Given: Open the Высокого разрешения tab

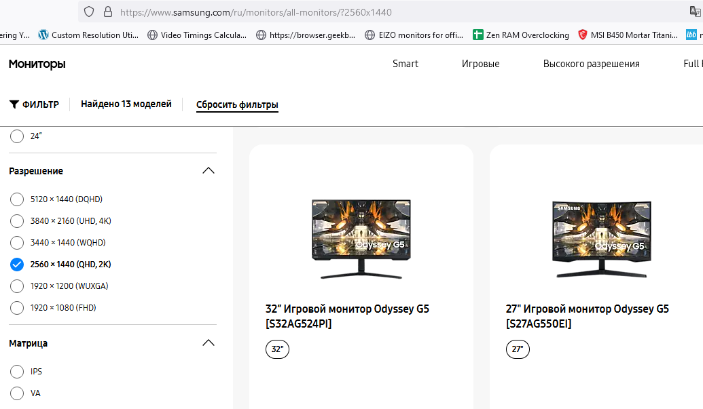Looking at the screenshot, I should (592, 64).
